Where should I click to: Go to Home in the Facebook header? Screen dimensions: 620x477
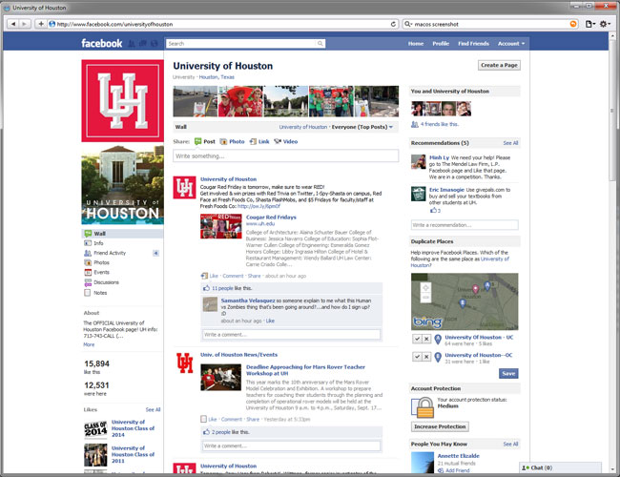416,44
